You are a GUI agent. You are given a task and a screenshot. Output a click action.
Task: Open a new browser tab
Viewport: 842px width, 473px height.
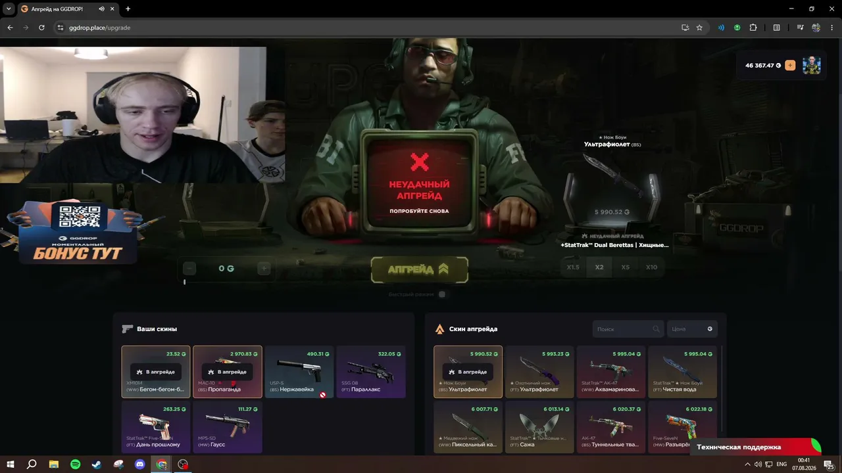point(128,9)
